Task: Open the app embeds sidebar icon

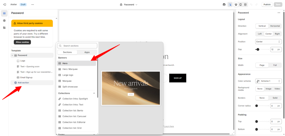Action: 4,28
